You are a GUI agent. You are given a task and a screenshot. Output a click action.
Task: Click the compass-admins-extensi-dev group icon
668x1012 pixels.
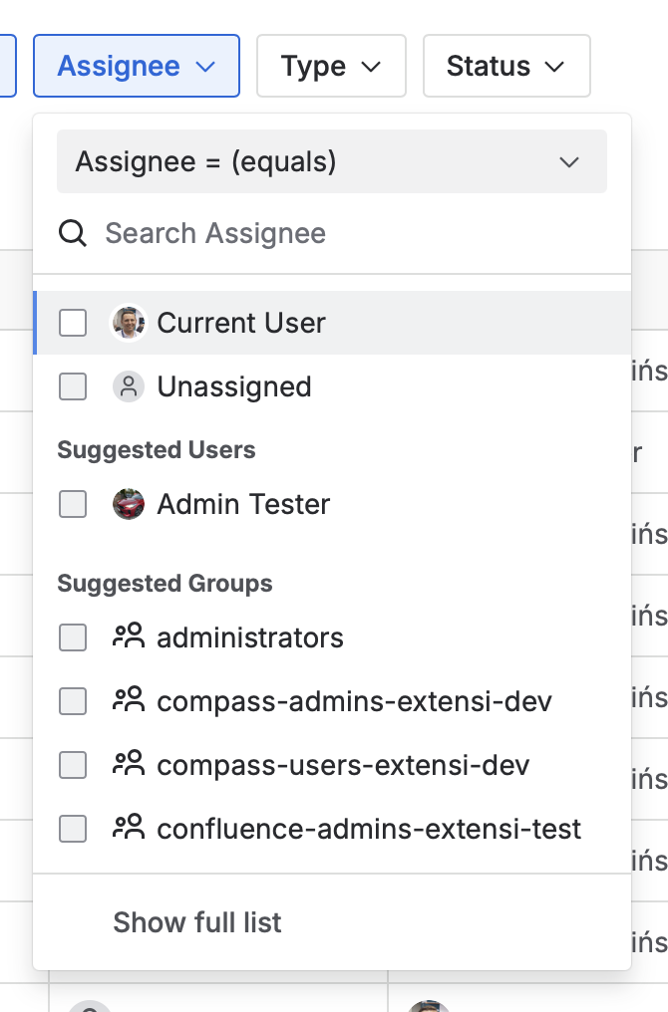(x=129, y=701)
